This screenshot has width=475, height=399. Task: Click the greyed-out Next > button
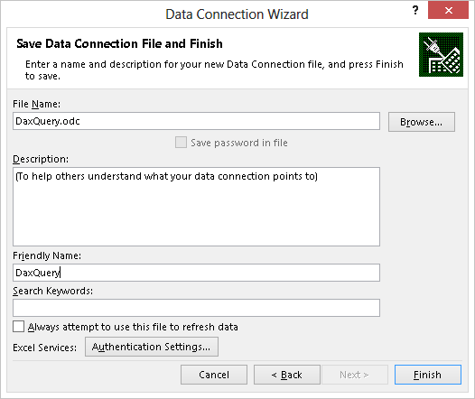[x=355, y=375]
